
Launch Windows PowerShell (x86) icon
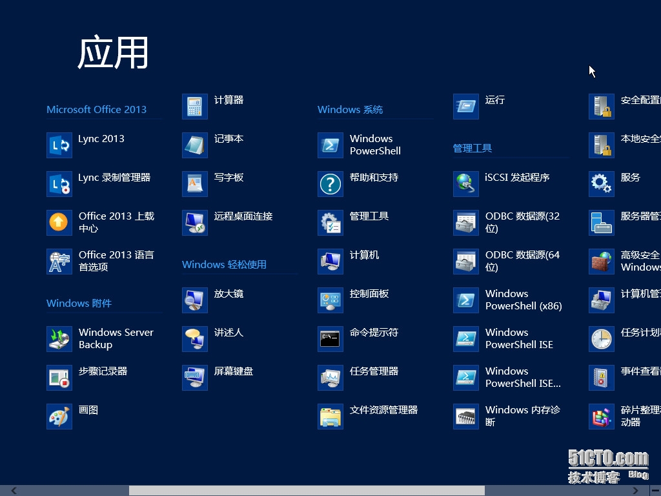tap(466, 300)
